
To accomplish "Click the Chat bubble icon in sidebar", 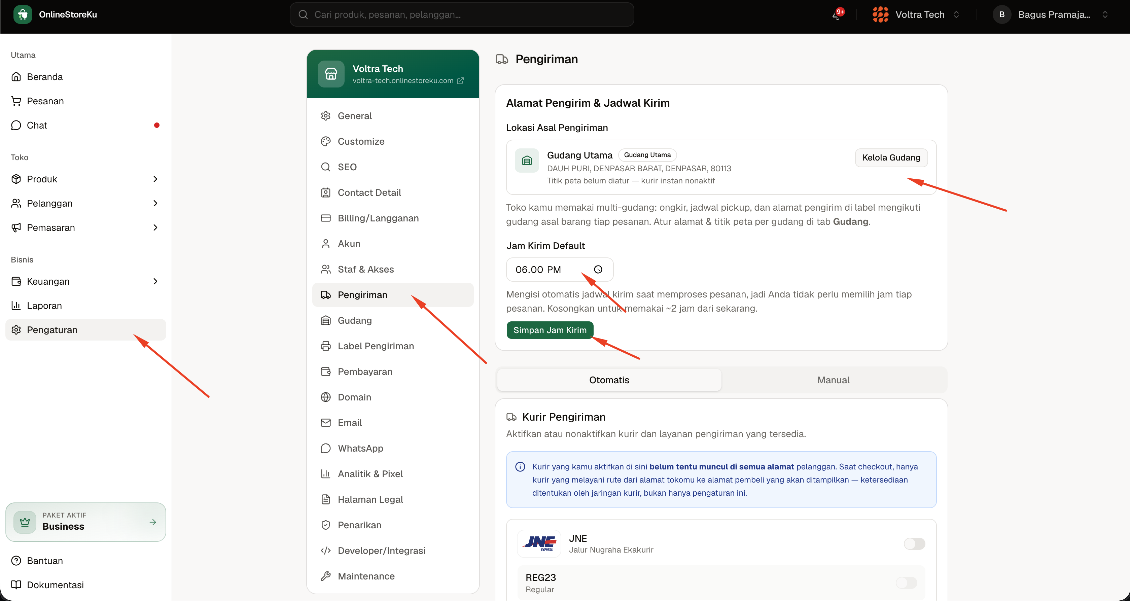I will (16, 125).
